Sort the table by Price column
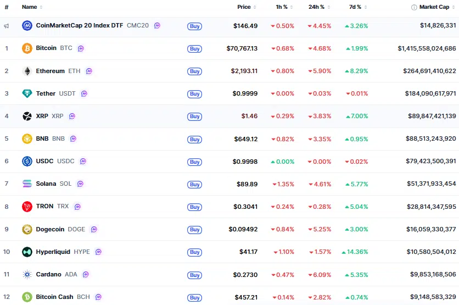 point(247,7)
